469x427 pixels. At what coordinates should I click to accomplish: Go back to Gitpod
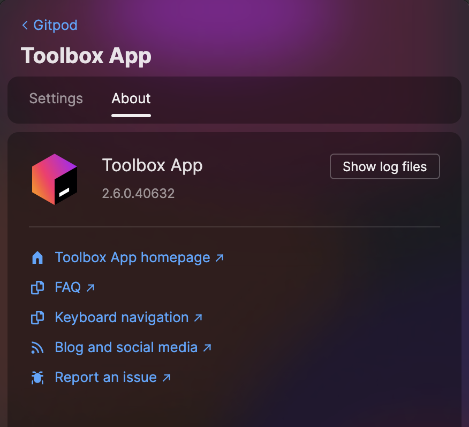pos(50,25)
